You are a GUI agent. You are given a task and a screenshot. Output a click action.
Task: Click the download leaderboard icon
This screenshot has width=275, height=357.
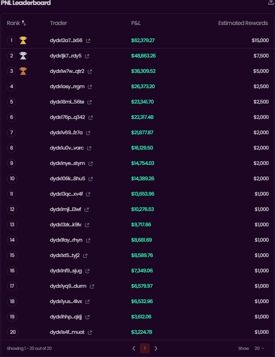(271, 2)
